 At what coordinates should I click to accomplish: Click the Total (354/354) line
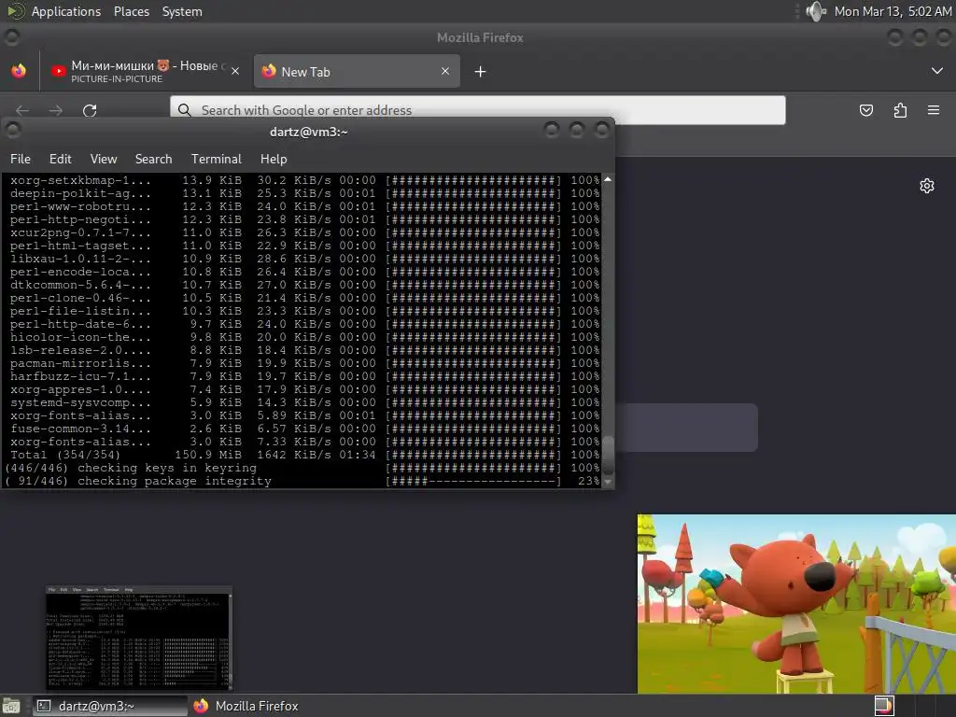[x=305, y=455]
